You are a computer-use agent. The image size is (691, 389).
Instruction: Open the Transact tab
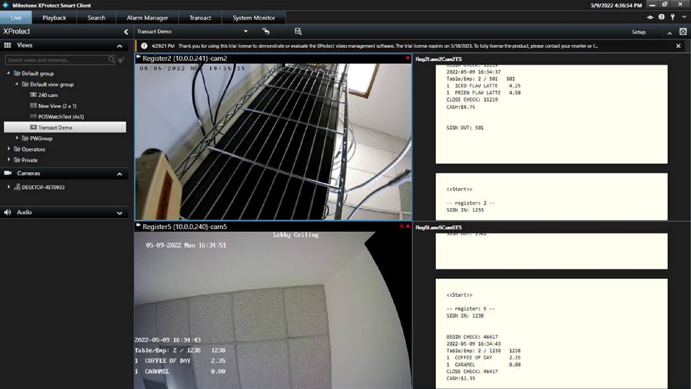pyautogui.click(x=200, y=18)
